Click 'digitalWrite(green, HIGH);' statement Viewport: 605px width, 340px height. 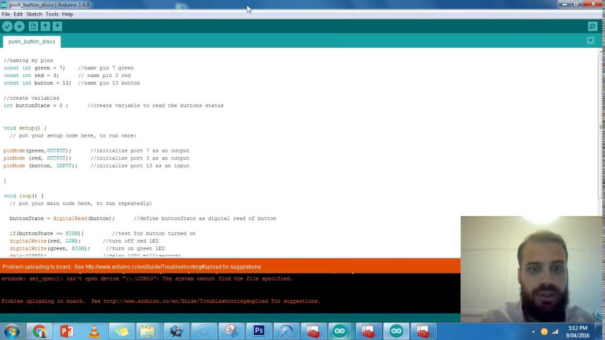50,249
